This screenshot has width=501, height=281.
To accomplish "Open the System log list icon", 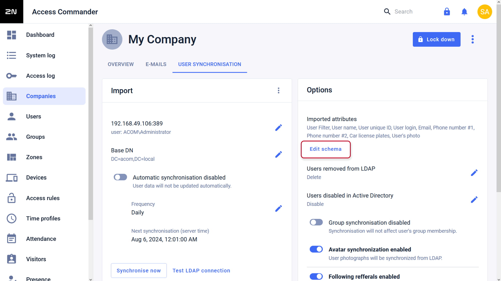I will click(x=12, y=55).
